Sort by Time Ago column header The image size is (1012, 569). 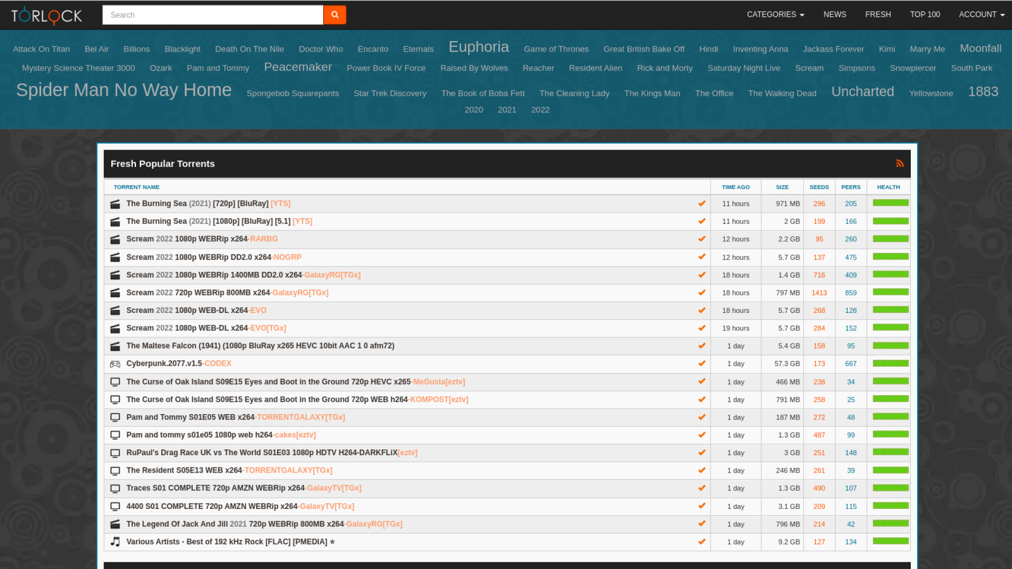[735, 187]
